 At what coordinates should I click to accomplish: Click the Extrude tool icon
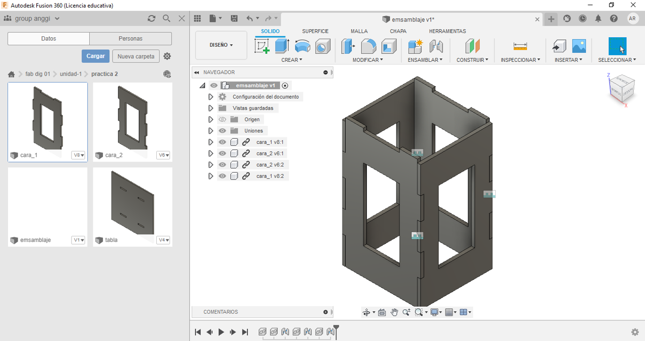tap(282, 46)
